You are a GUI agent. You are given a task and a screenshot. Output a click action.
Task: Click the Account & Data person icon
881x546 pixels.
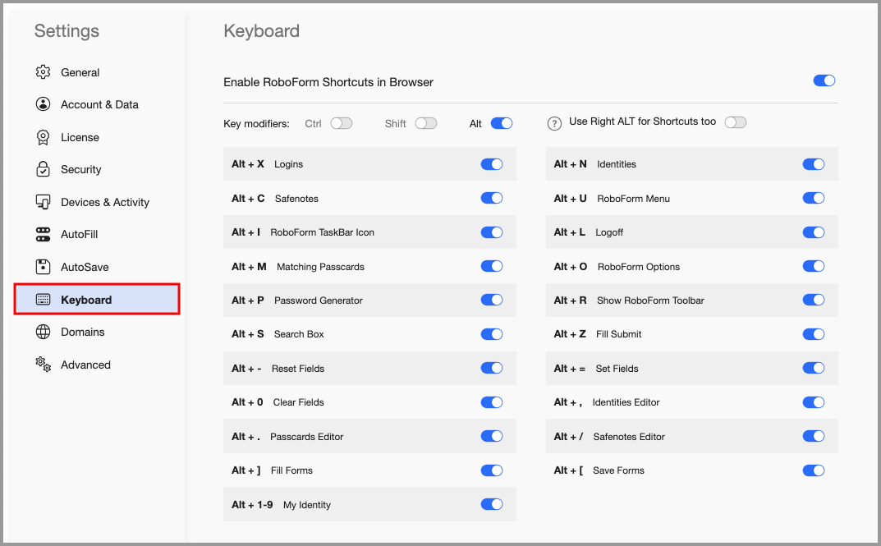[43, 104]
